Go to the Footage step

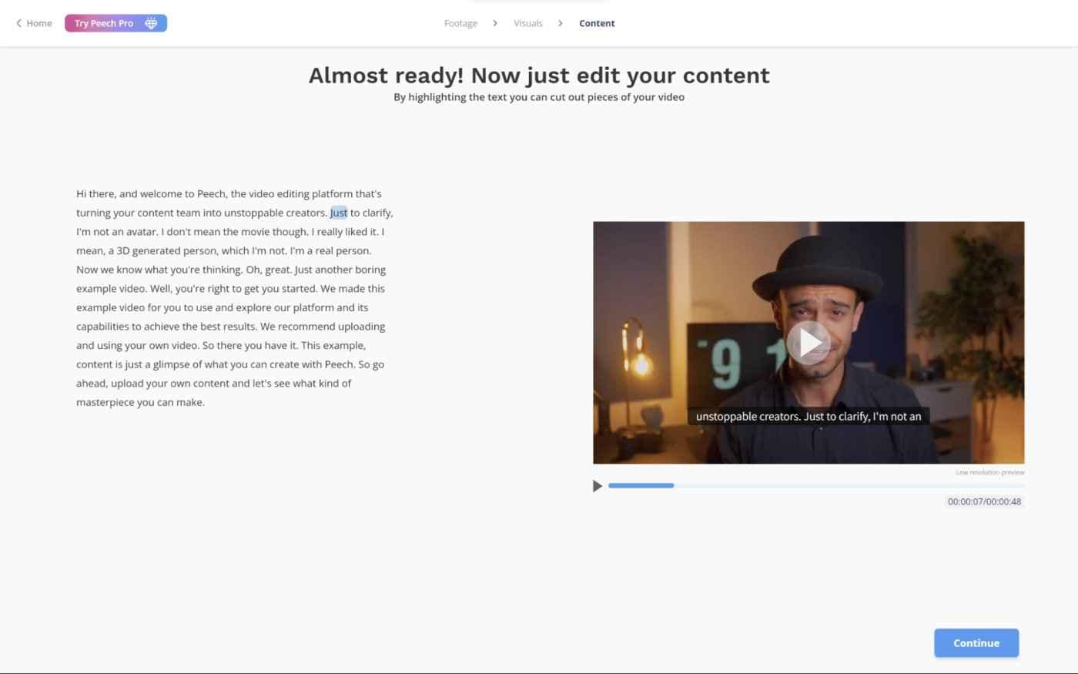(460, 23)
